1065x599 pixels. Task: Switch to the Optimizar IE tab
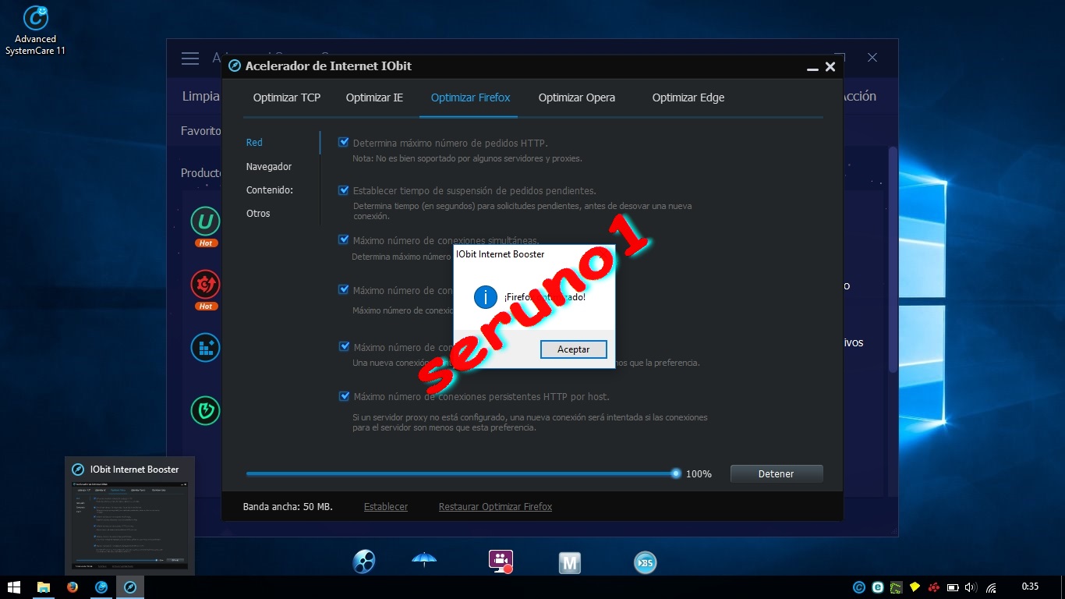tap(374, 97)
